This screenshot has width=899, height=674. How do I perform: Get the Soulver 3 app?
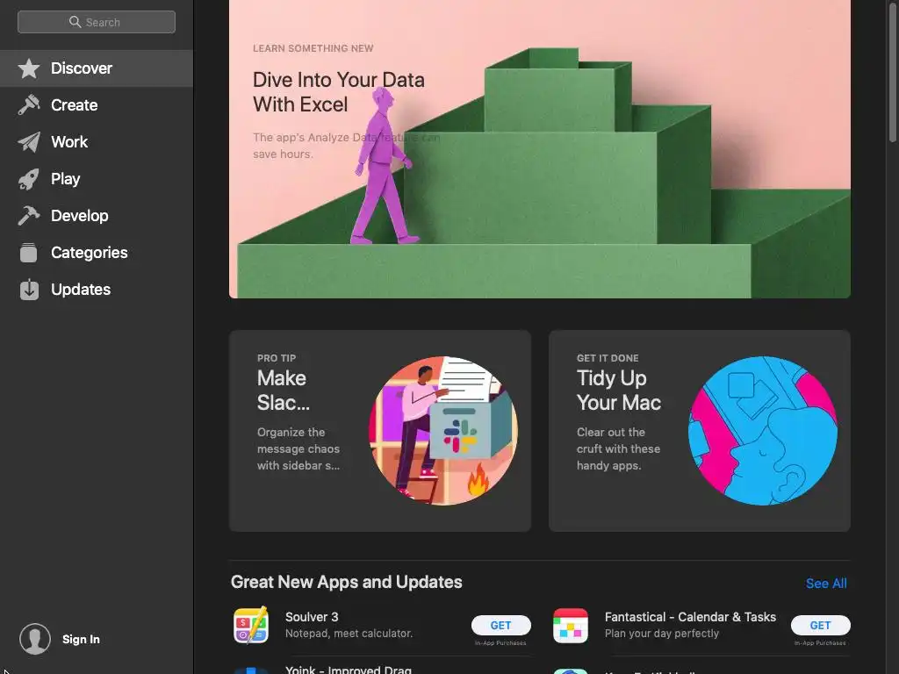(x=501, y=625)
